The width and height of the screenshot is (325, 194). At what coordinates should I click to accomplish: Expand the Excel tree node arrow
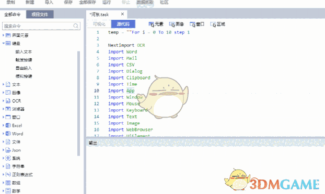click(3, 125)
